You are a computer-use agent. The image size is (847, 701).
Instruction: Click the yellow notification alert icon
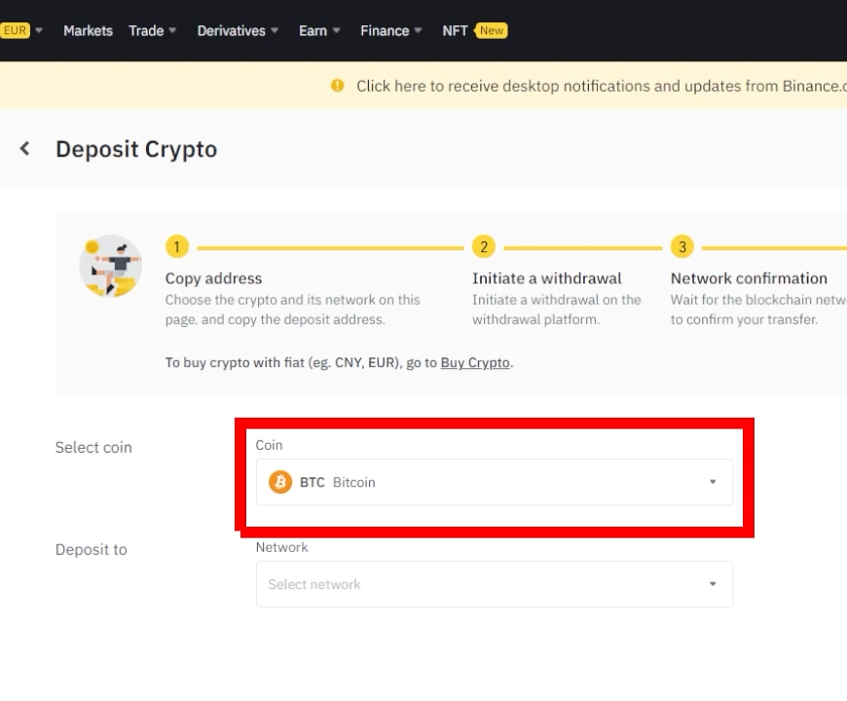click(x=338, y=86)
